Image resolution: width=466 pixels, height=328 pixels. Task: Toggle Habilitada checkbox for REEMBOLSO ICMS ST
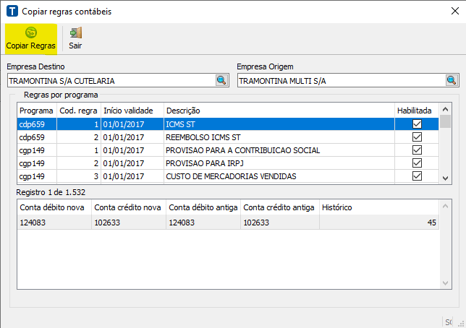pos(417,137)
